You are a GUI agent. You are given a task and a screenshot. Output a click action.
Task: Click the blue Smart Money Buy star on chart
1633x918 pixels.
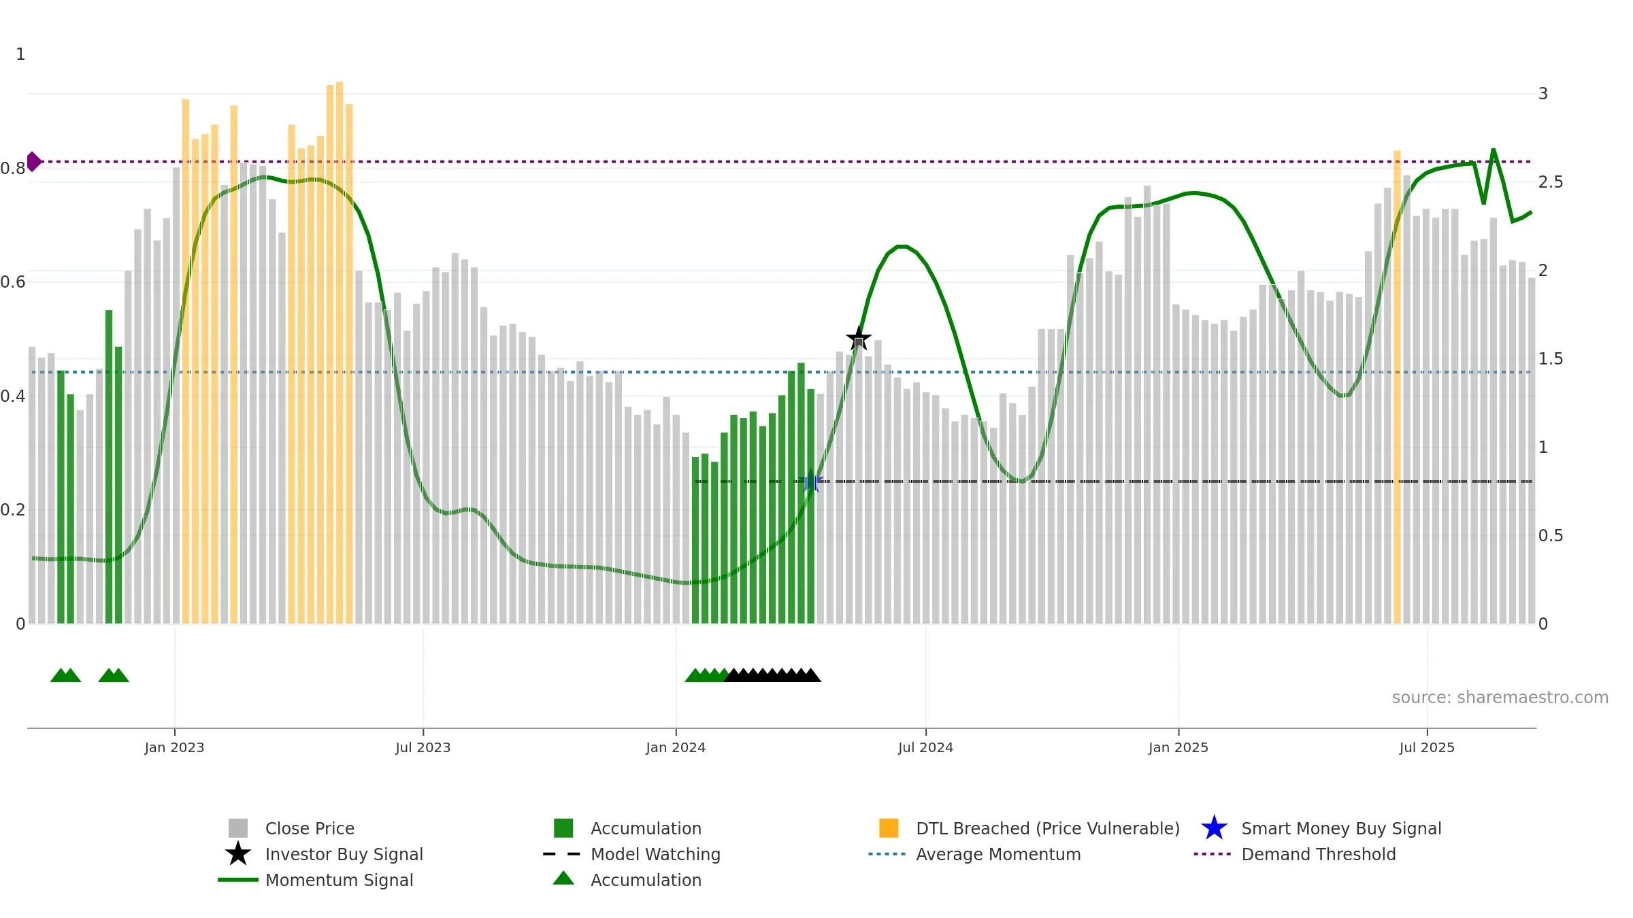point(811,481)
